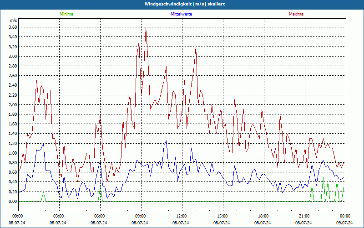This screenshot has width=364, height=228.
Task: Select the 2,00 y-axis label
Action: click(13, 105)
